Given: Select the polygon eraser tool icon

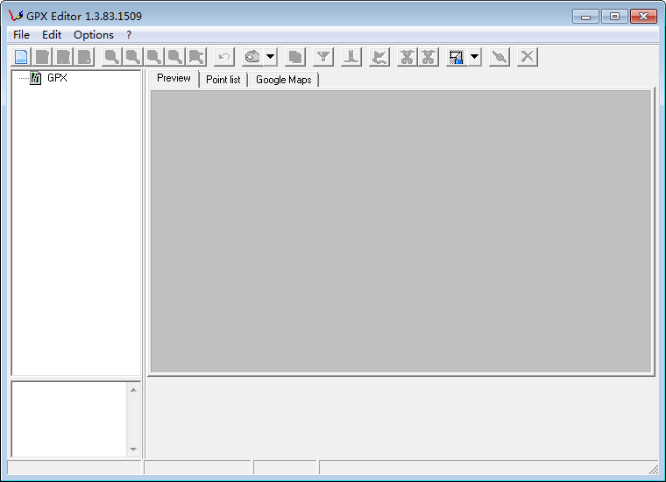Looking at the screenshot, I should [x=252, y=56].
